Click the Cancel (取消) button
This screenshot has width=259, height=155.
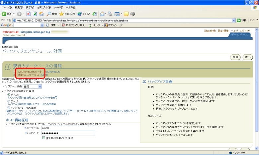click(x=235, y=57)
